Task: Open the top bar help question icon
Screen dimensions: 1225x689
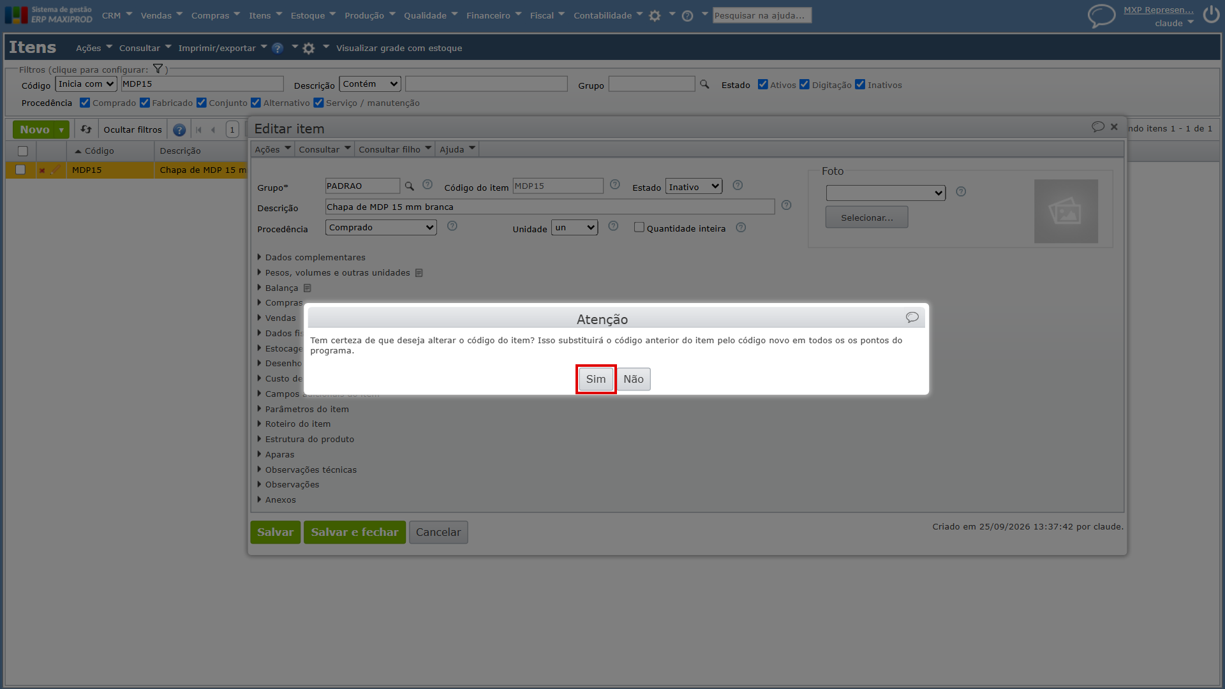Action: click(x=687, y=16)
